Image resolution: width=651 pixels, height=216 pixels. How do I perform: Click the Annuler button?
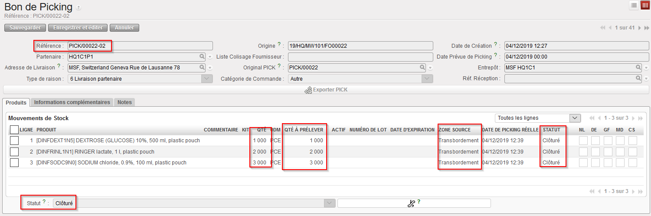point(124,28)
